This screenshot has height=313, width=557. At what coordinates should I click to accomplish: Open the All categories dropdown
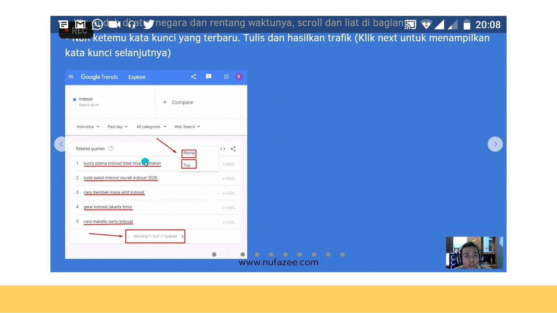pos(151,127)
